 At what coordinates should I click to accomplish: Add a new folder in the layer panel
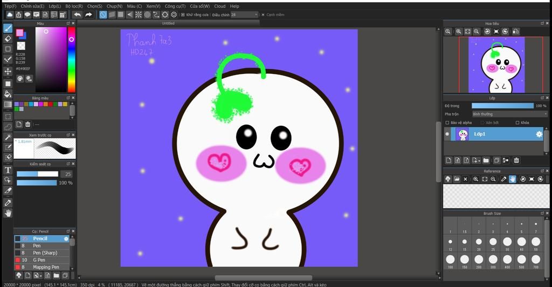pos(486,161)
